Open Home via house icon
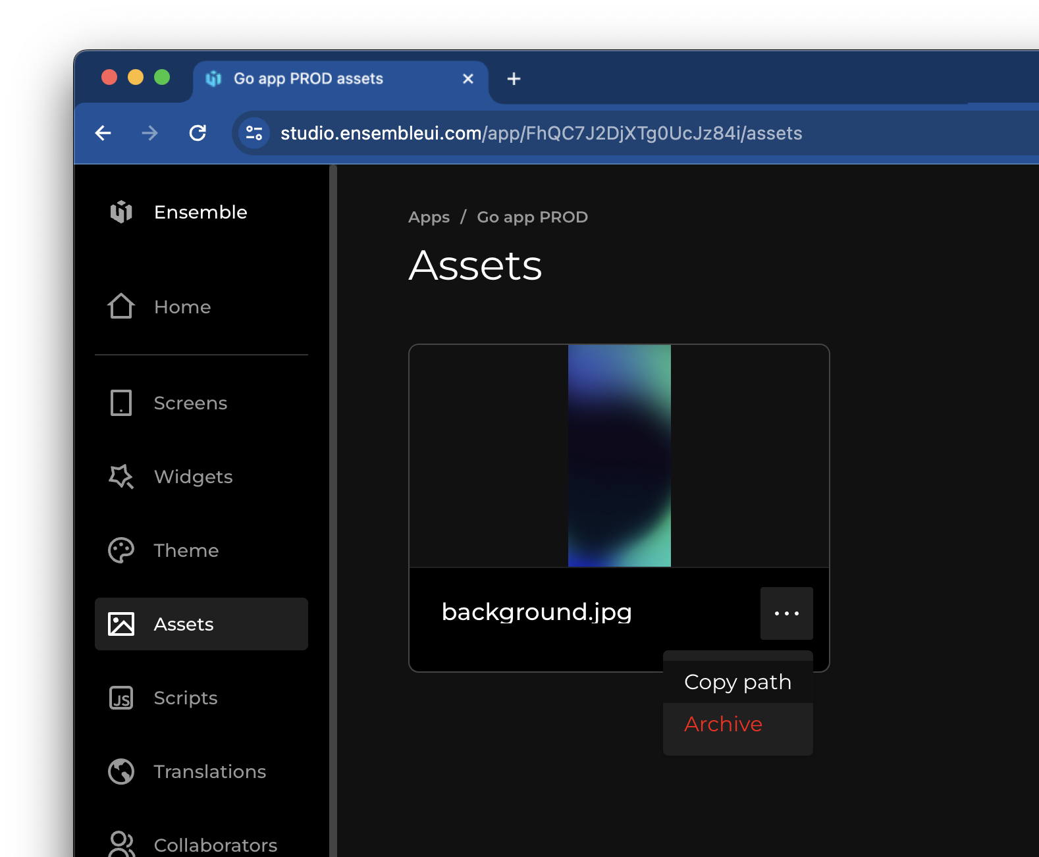 point(121,307)
